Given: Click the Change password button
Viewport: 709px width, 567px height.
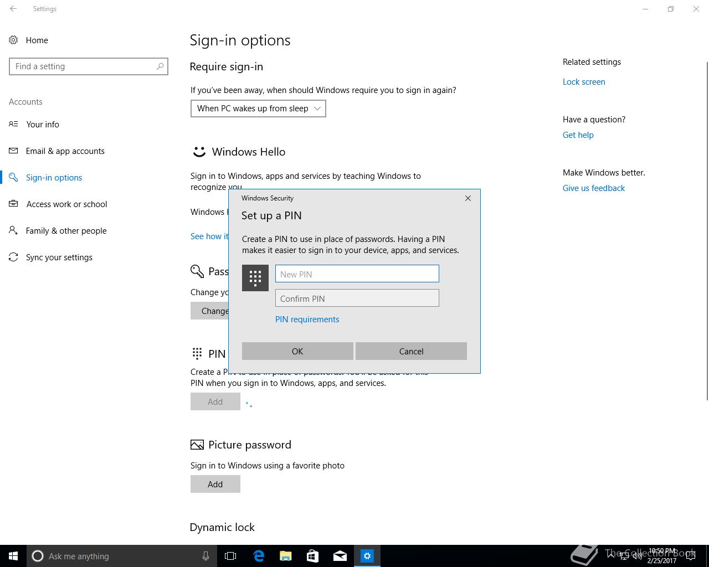Looking at the screenshot, I should [x=210, y=311].
